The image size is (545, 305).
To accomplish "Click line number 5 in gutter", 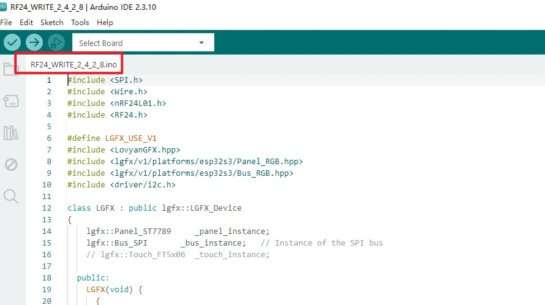I will [49, 127].
